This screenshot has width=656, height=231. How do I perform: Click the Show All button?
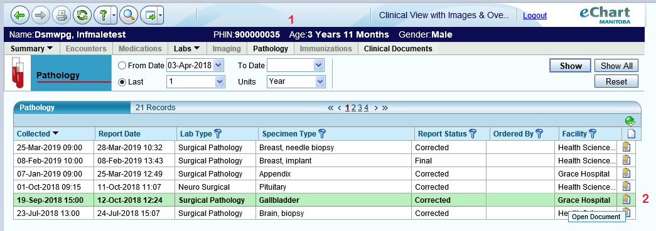coord(616,66)
